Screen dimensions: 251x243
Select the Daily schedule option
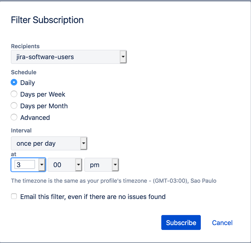pyautogui.click(x=14, y=82)
